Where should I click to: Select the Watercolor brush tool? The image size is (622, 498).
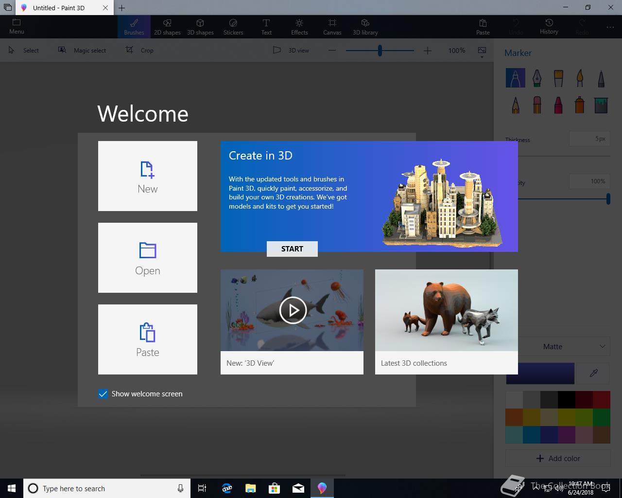point(580,78)
